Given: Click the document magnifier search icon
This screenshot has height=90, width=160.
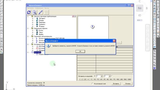Looking at the screenshot, I should 35,12.
